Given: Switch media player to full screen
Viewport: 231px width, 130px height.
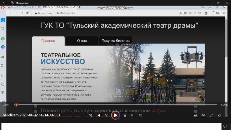Looking at the screenshot, I should (211, 115).
